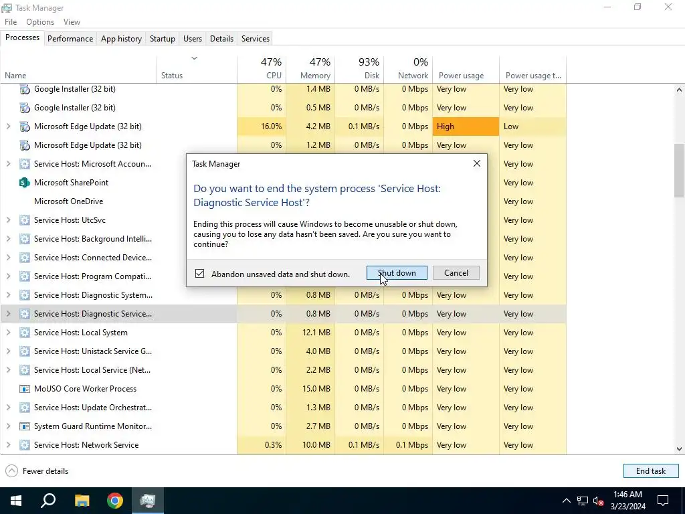Open the Windows Start menu
The image size is (685, 514).
(x=16, y=501)
